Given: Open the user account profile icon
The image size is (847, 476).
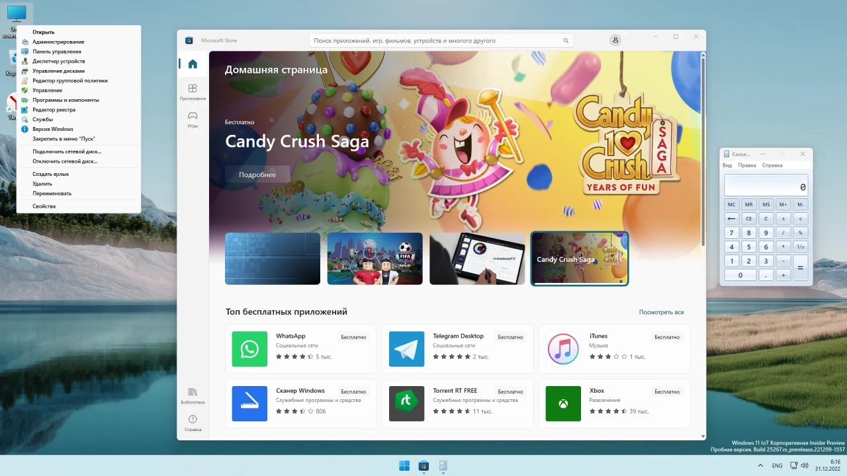Looking at the screenshot, I should [615, 40].
